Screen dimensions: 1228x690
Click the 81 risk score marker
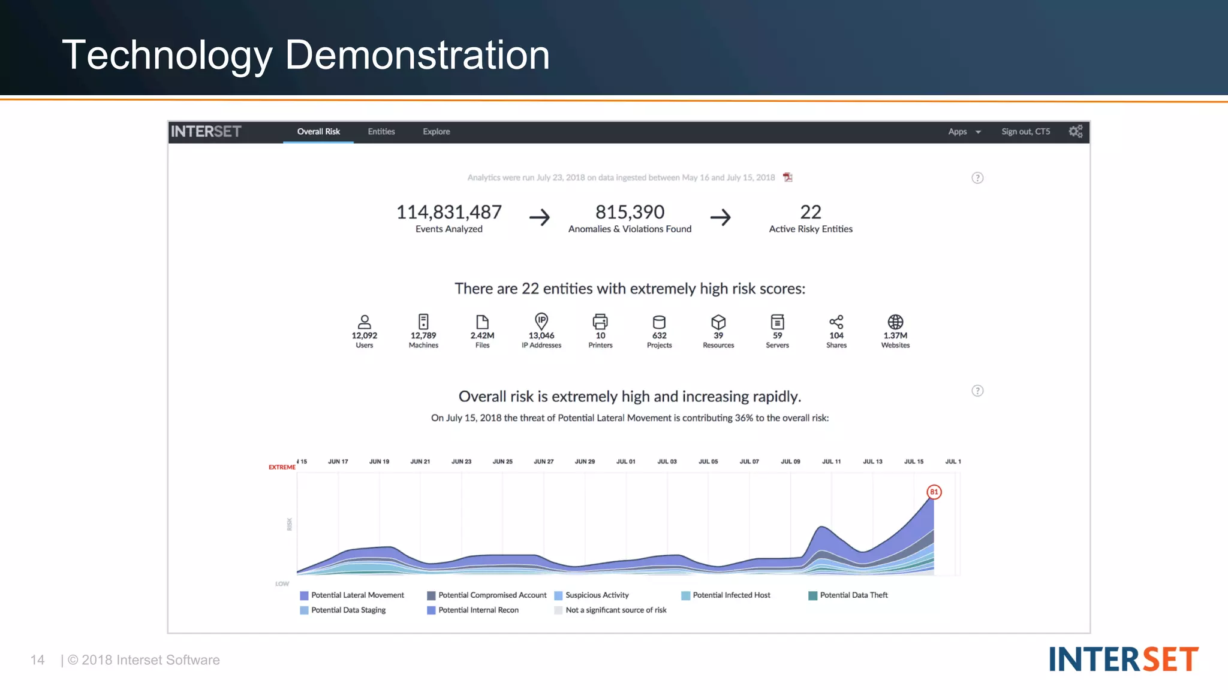coord(934,492)
